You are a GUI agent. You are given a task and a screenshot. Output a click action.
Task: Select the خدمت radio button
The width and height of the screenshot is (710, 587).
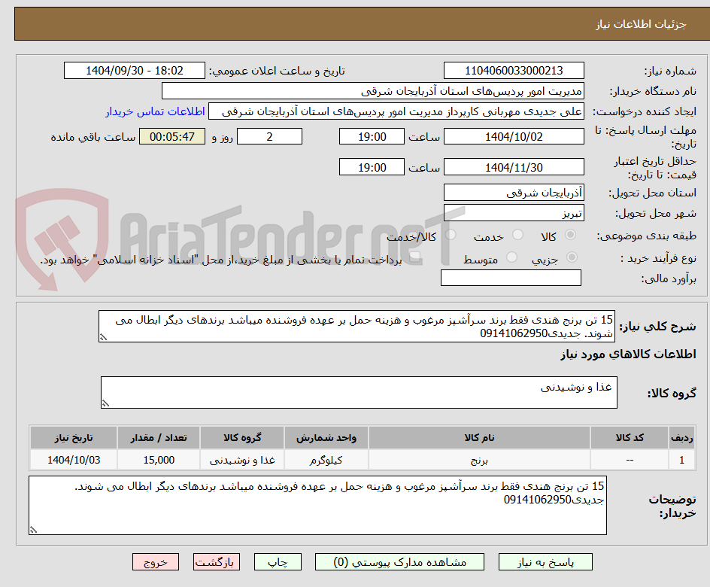(517, 233)
